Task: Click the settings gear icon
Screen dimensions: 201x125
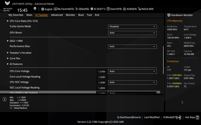Action: pos(35,9)
